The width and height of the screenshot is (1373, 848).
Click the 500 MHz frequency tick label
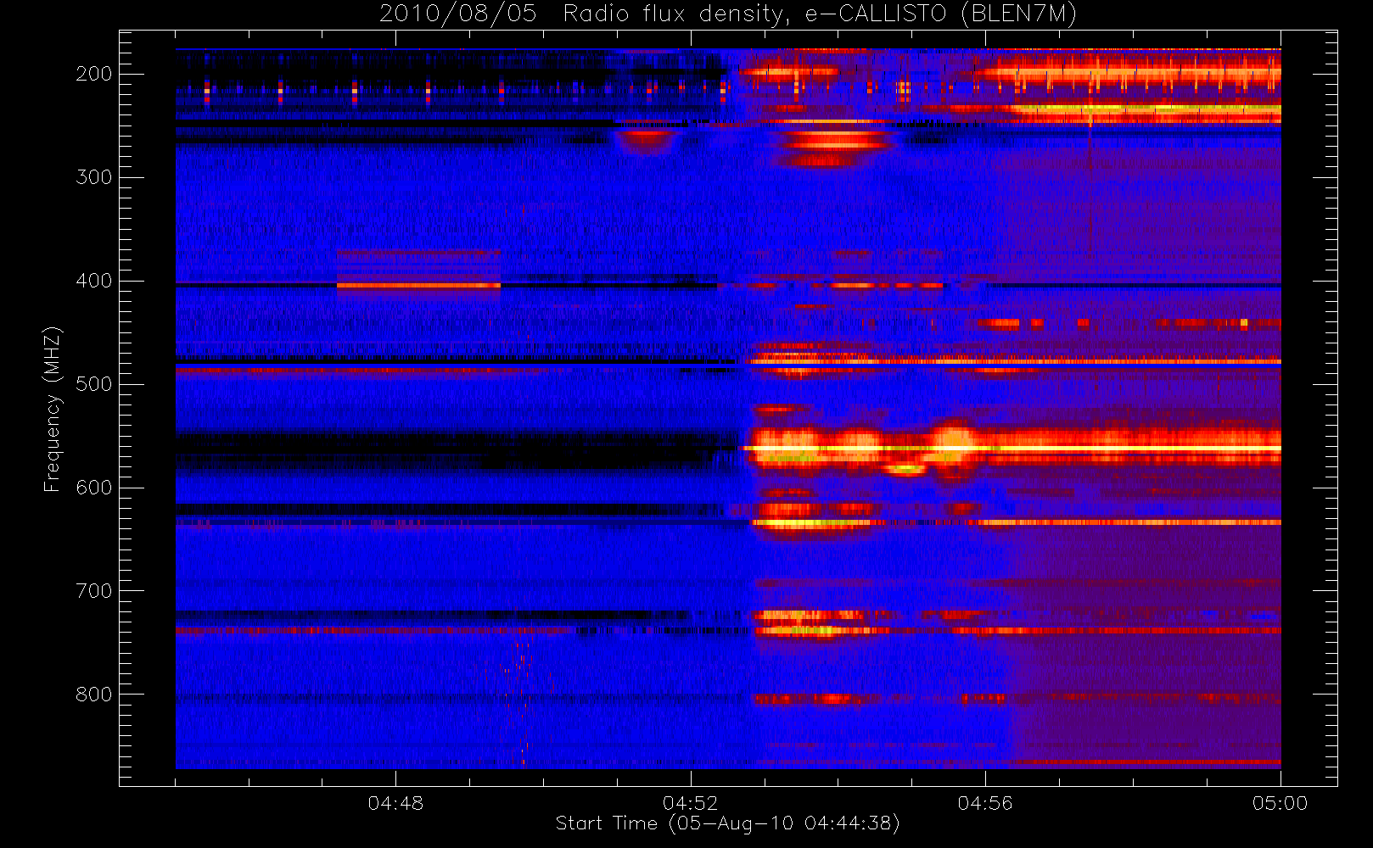pos(93,384)
